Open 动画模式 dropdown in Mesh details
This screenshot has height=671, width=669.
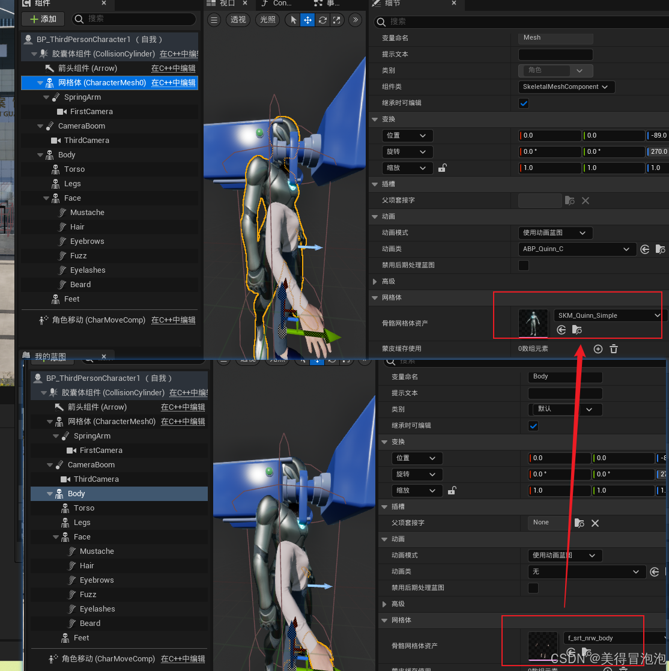pyautogui.click(x=555, y=233)
